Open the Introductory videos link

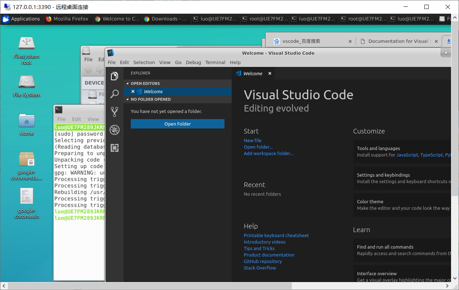click(x=264, y=242)
